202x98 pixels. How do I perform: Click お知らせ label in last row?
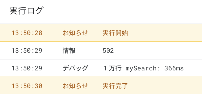click(75, 86)
